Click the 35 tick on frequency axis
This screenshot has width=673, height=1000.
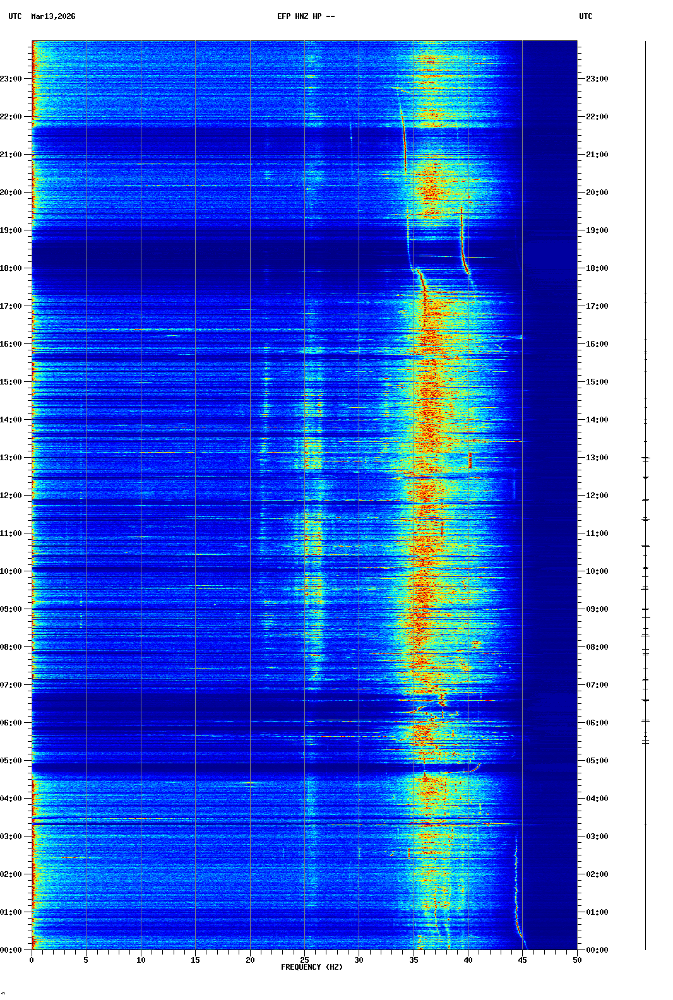coord(414,960)
